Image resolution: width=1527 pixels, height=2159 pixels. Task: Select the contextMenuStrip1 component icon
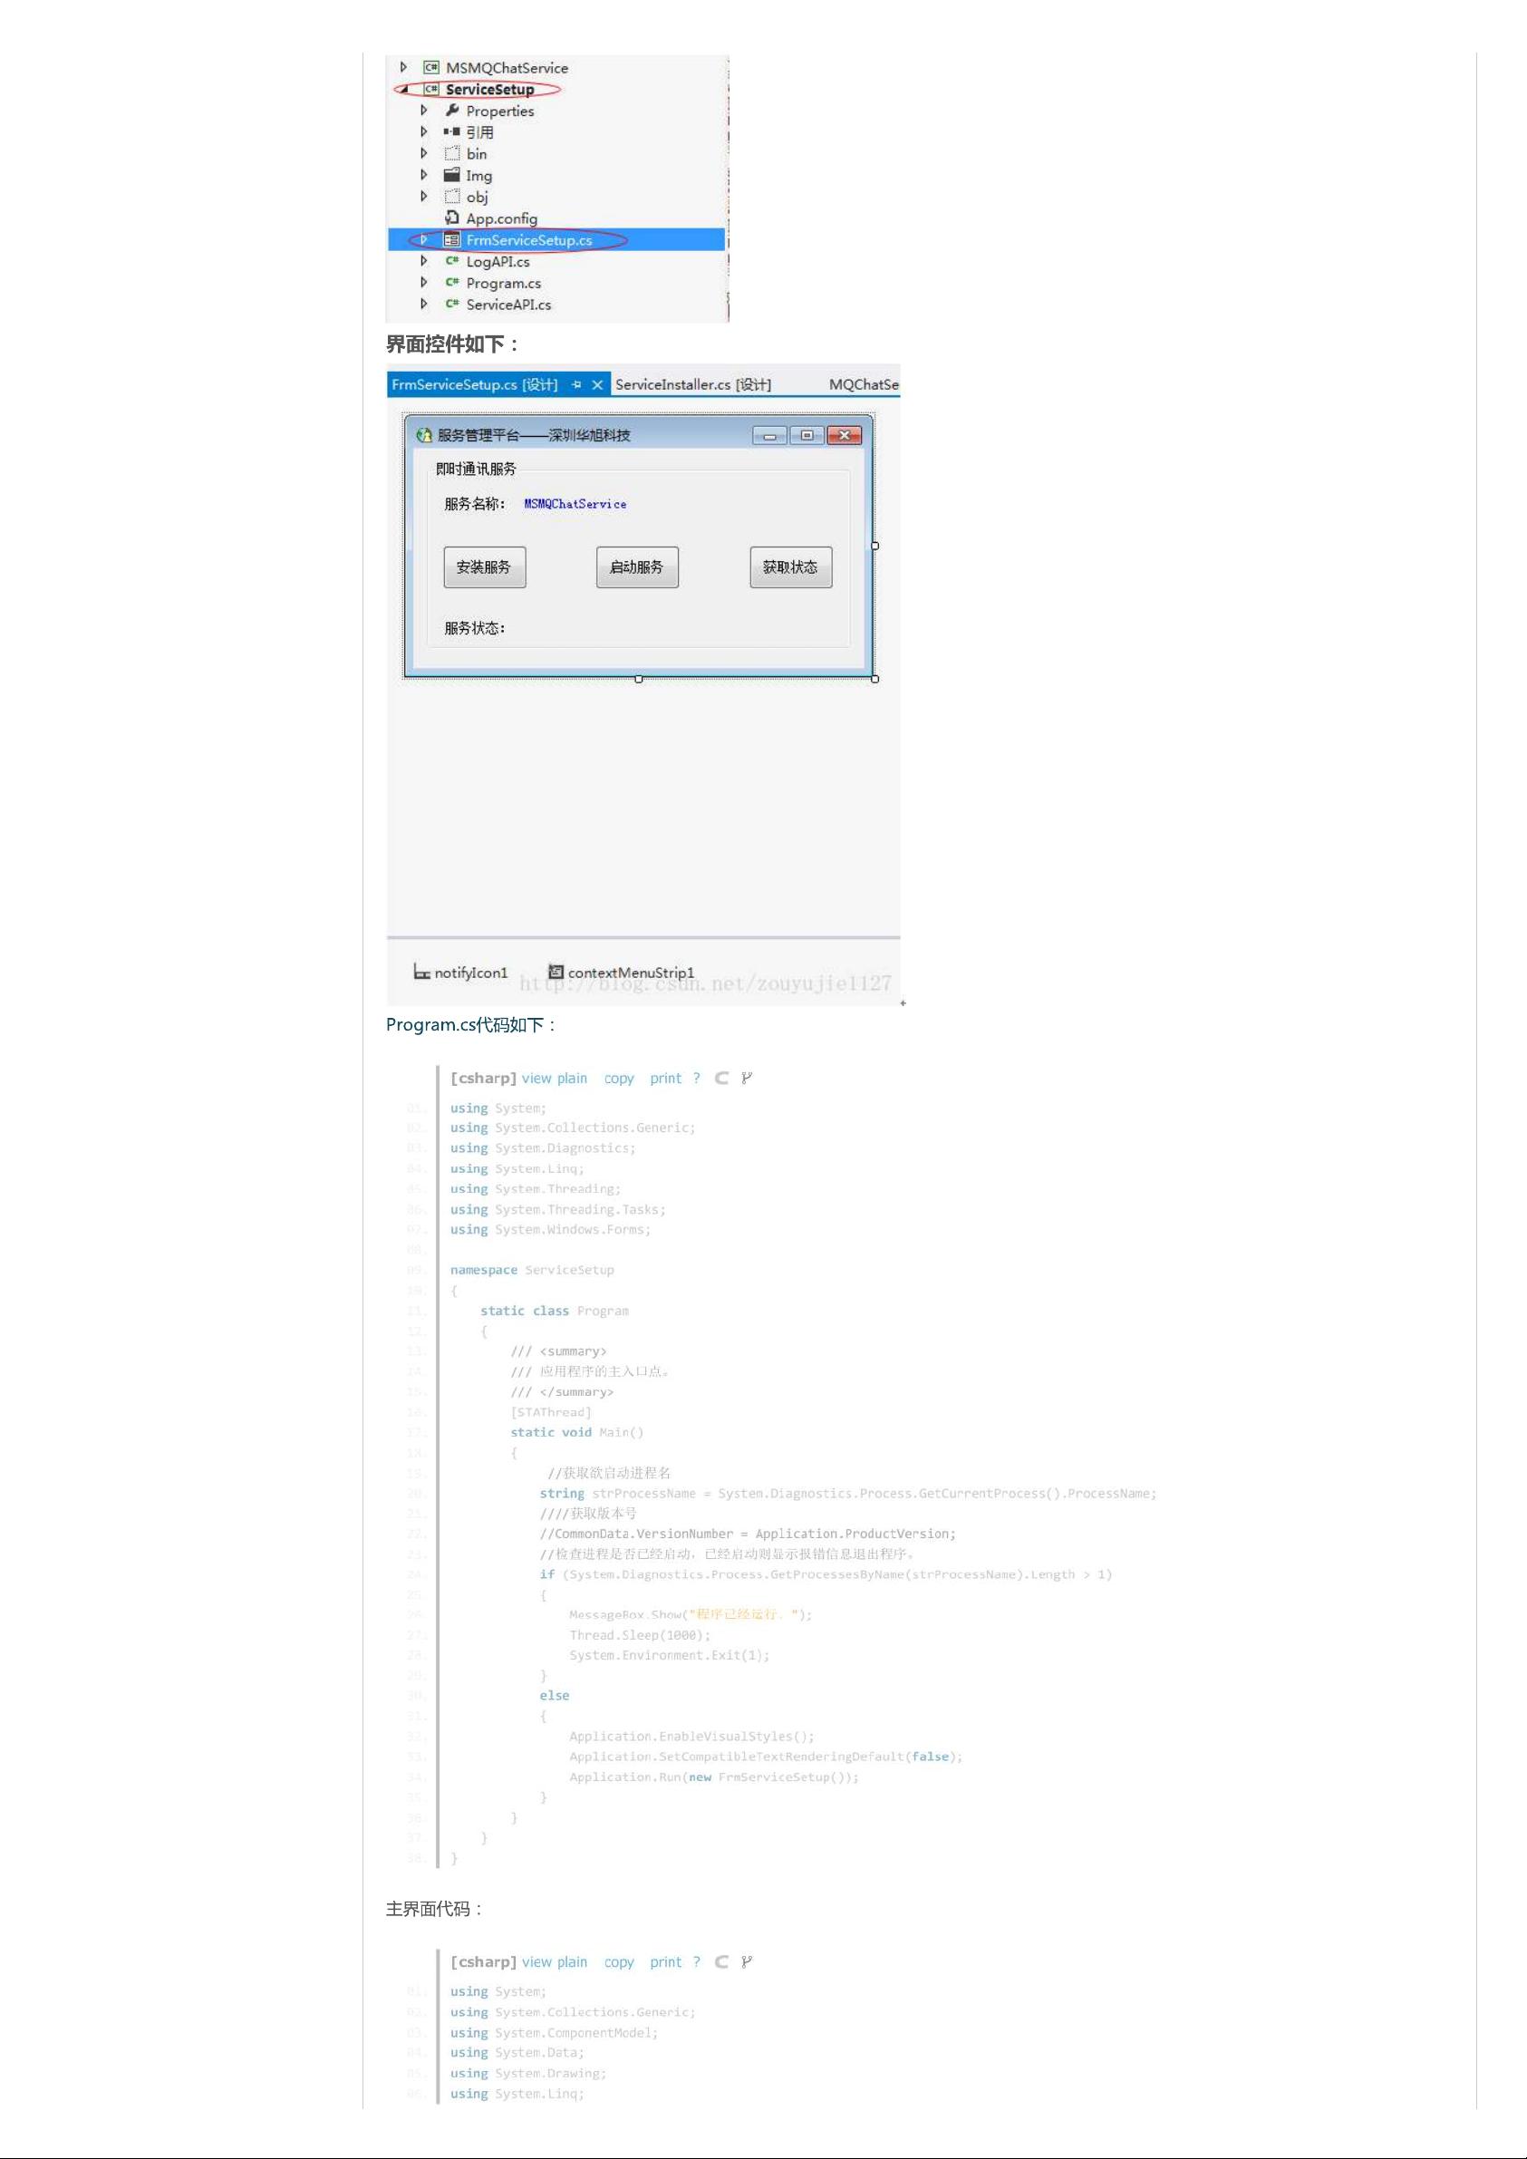556,972
